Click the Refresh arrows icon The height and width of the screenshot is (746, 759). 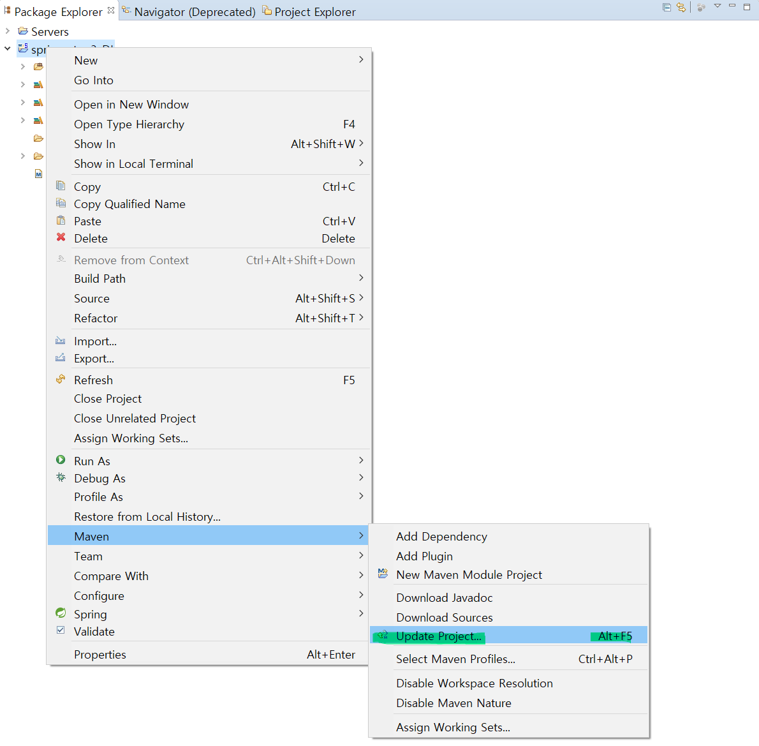pyautogui.click(x=61, y=379)
